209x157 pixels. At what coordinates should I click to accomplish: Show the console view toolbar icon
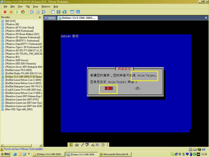78,12
